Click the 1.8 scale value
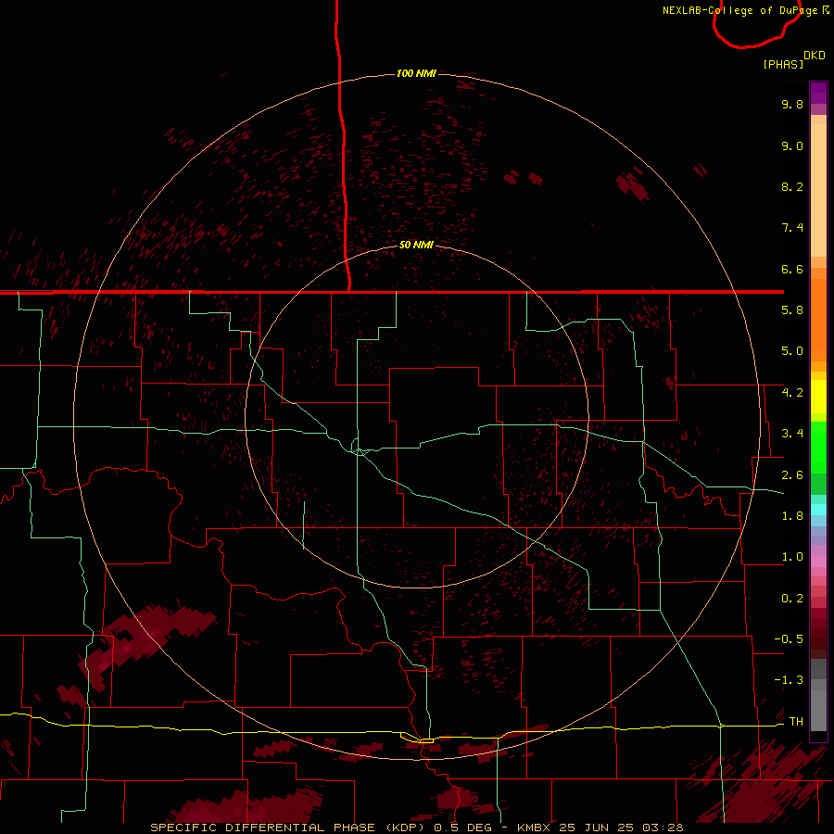The image size is (834, 834). coord(792,516)
